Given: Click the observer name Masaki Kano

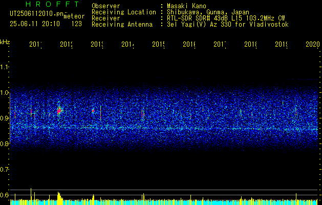Looking at the screenshot, I should (186, 6).
